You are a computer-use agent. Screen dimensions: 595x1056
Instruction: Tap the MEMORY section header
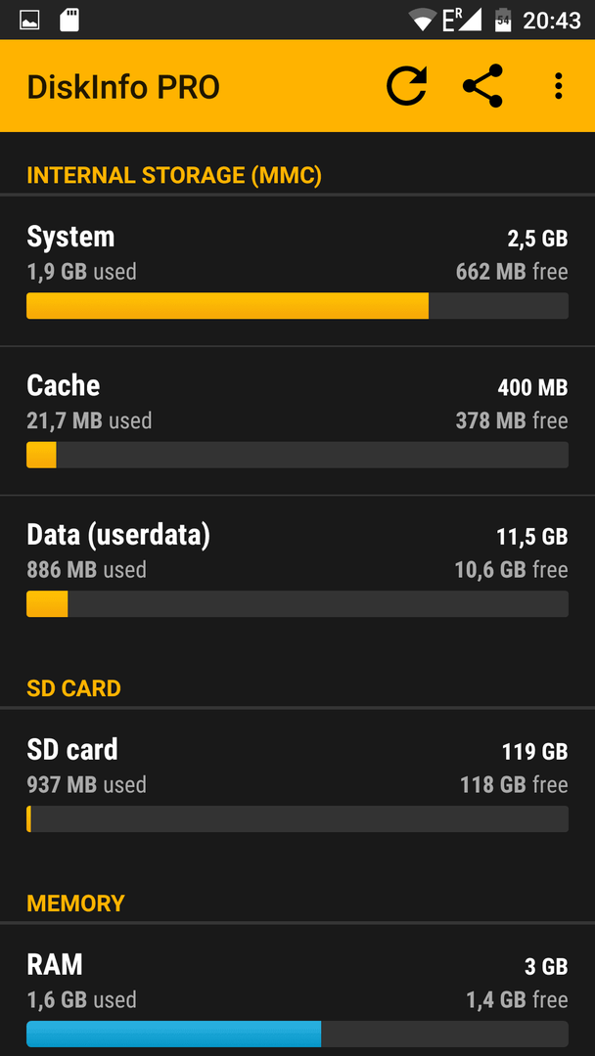(75, 903)
